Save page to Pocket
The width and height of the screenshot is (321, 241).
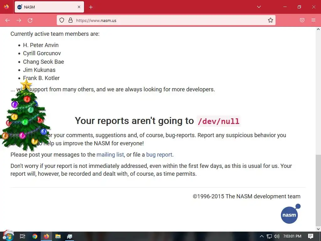pos(302,20)
